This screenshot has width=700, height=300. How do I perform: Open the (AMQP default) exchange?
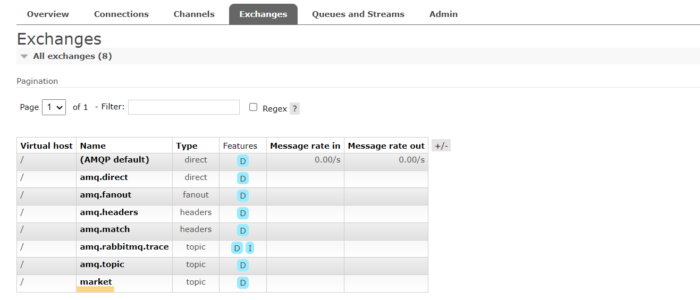(114, 160)
